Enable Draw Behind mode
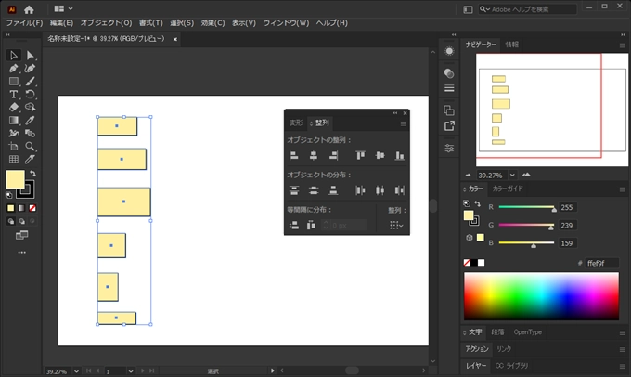 click(x=21, y=221)
